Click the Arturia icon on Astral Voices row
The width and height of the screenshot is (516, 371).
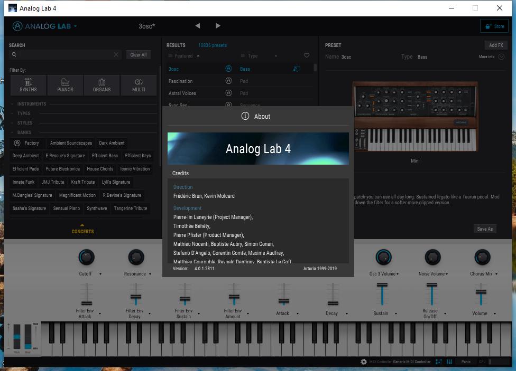pyautogui.click(x=228, y=93)
